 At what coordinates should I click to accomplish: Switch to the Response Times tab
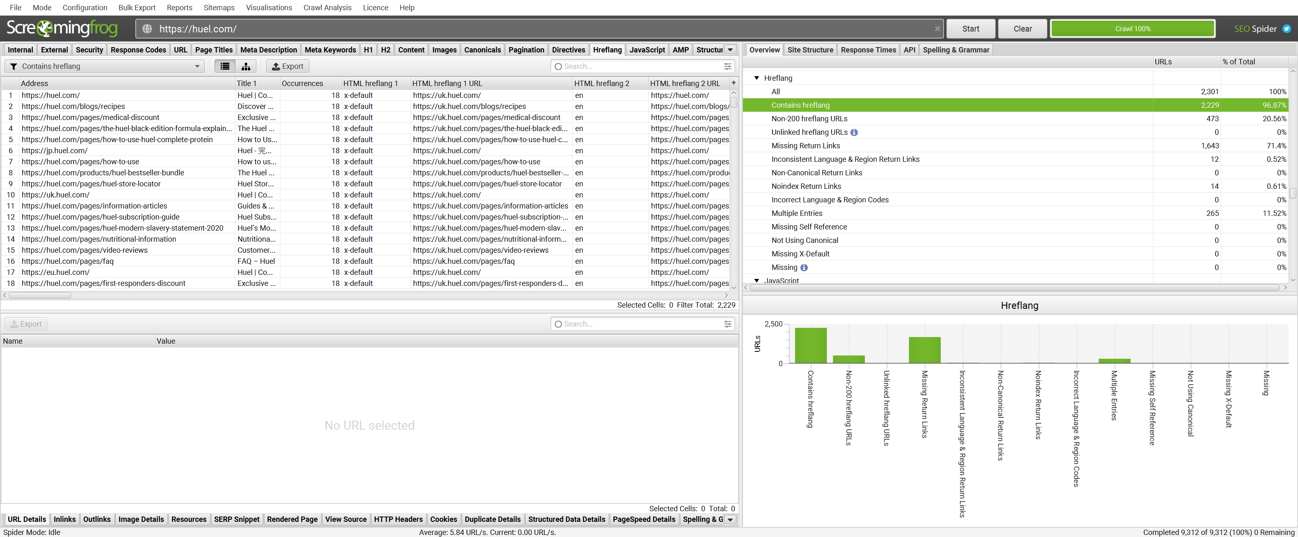pos(868,50)
